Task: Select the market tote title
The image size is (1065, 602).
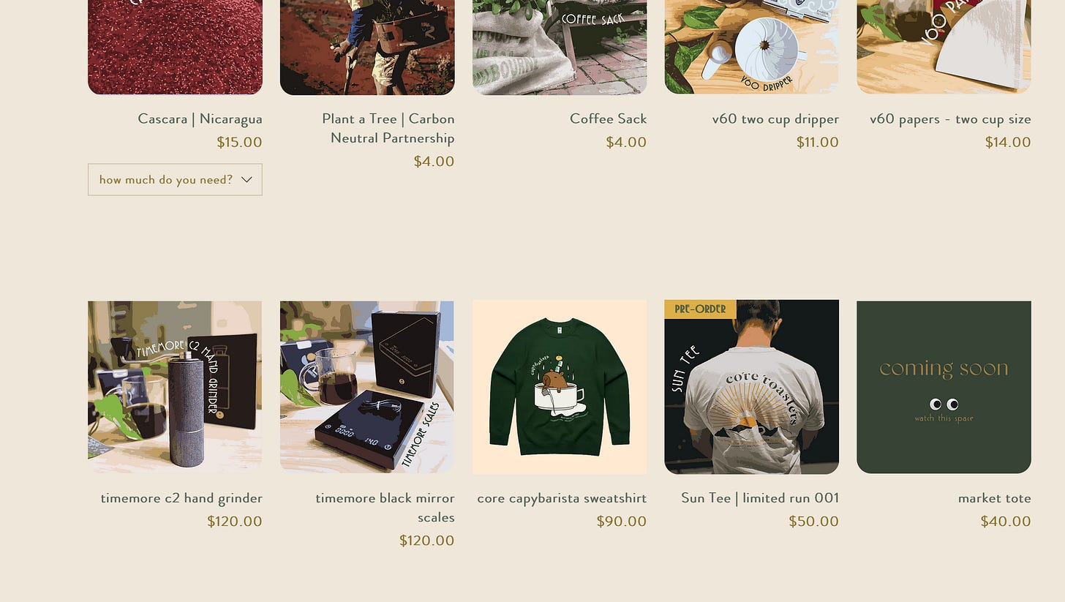Action: point(994,498)
